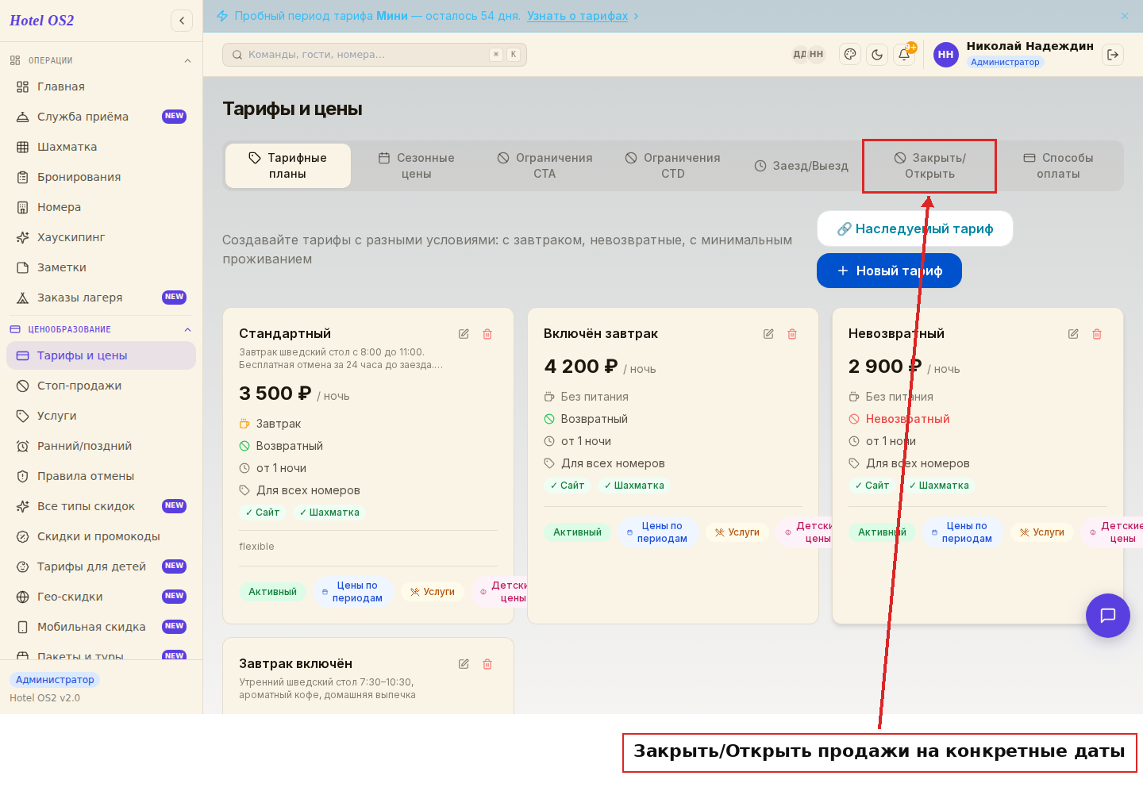The width and height of the screenshot is (1143, 791).
Task: Open Хаускипинг in the sidebar
Action: tap(101, 237)
